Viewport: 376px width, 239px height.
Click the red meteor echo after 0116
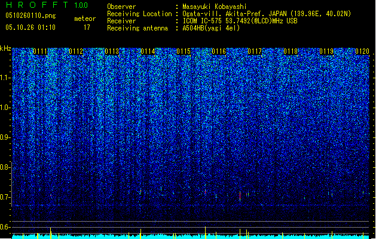[240, 197]
